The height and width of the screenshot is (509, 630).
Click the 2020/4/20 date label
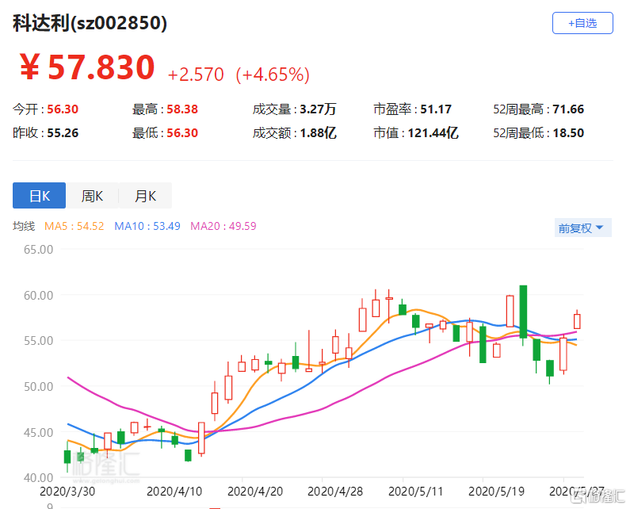click(255, 492)
